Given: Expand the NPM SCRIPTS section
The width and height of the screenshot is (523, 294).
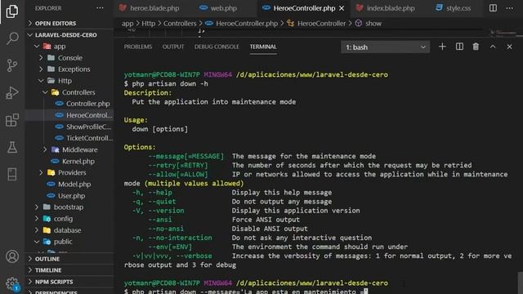Looking at the screenshot, I should (69, 282).
